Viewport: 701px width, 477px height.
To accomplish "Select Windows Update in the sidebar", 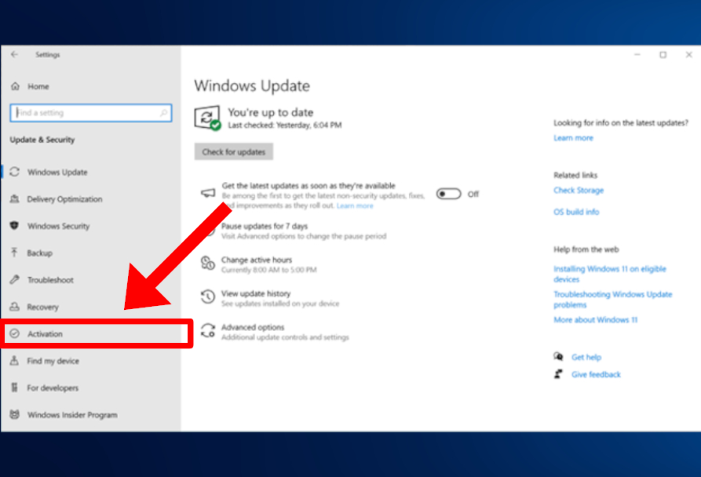I will [57, 172].
